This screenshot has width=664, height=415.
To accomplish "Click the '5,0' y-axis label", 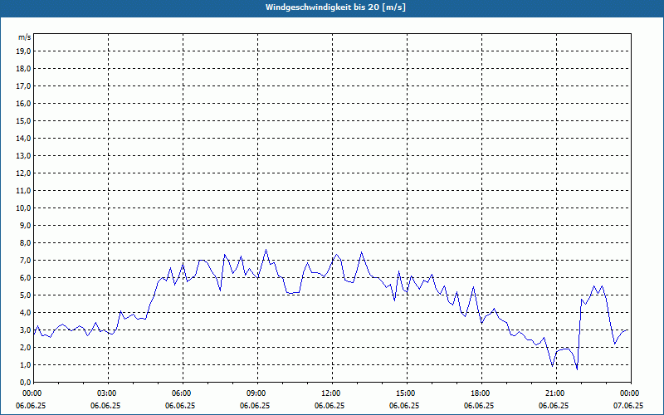I will click(x=25, y=295).
